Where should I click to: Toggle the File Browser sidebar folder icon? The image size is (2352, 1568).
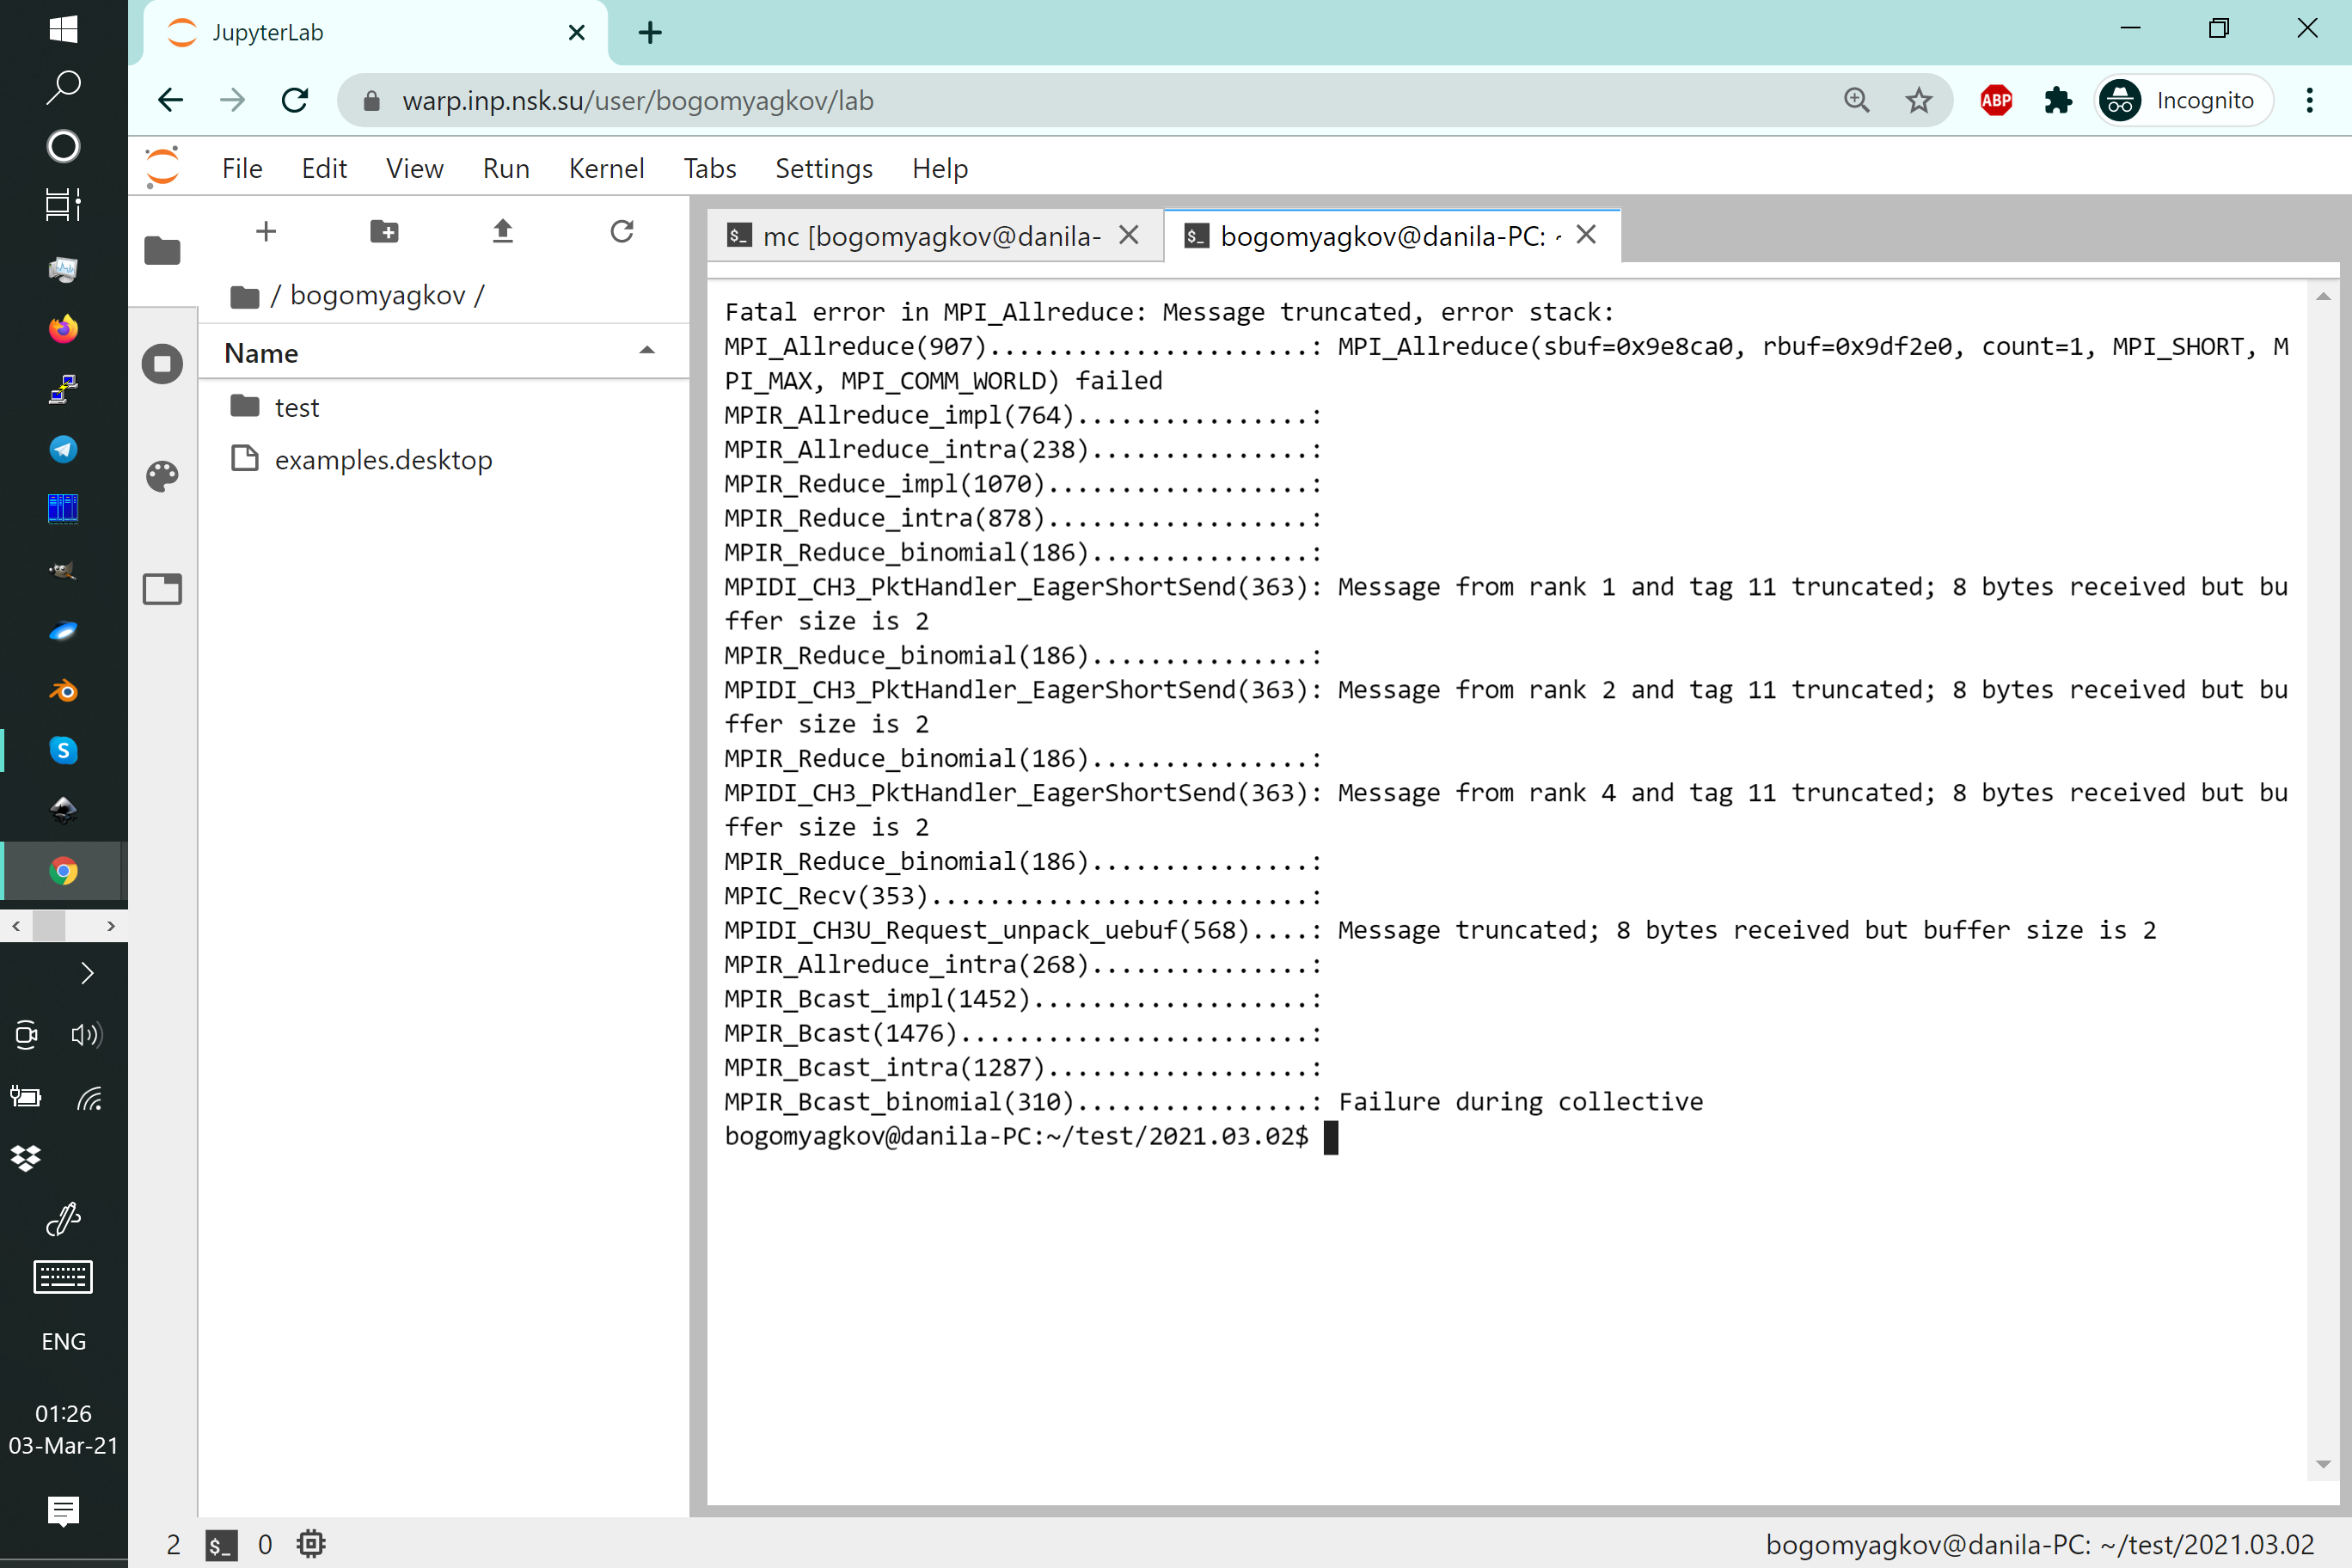(162, 250)
